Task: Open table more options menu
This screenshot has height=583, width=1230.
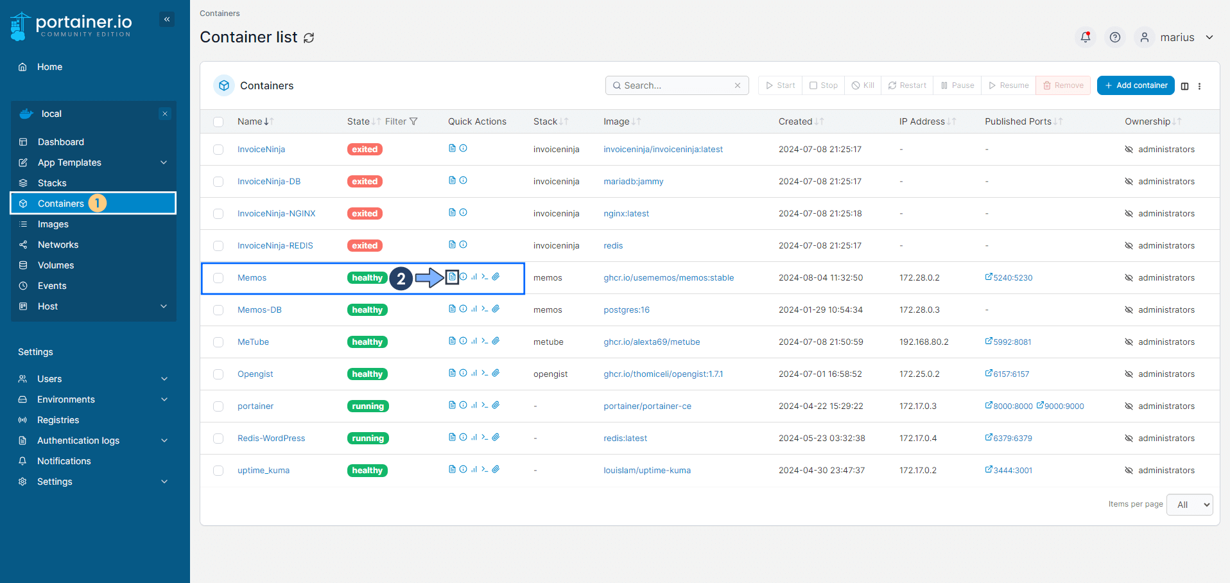Action: pos(1199,86)
